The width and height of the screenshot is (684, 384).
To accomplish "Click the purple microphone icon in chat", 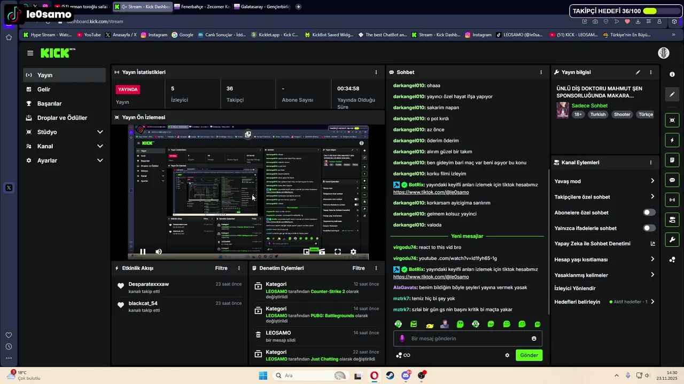I will click(x=402, y=339).
